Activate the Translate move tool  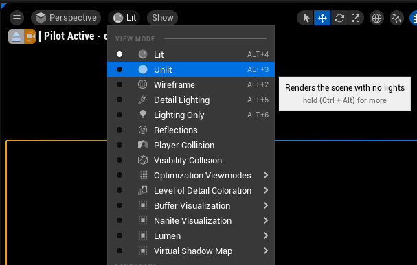pyautogui.click(x=322, y=18)
